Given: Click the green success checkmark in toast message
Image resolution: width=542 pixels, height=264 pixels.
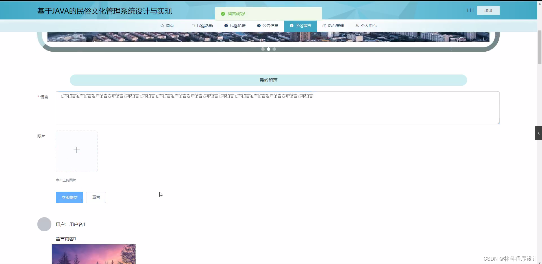Looking at the screenshot, I should 223,14.
